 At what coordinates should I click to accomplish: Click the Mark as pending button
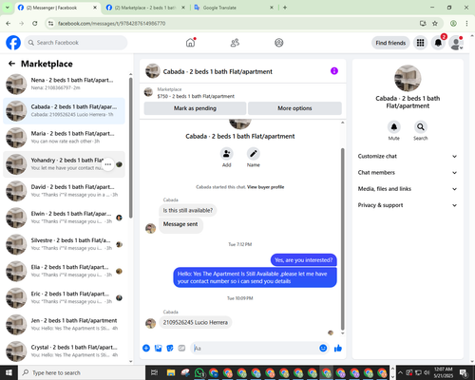195,108
